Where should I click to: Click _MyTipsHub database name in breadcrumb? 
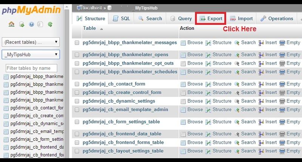(145, 8)
